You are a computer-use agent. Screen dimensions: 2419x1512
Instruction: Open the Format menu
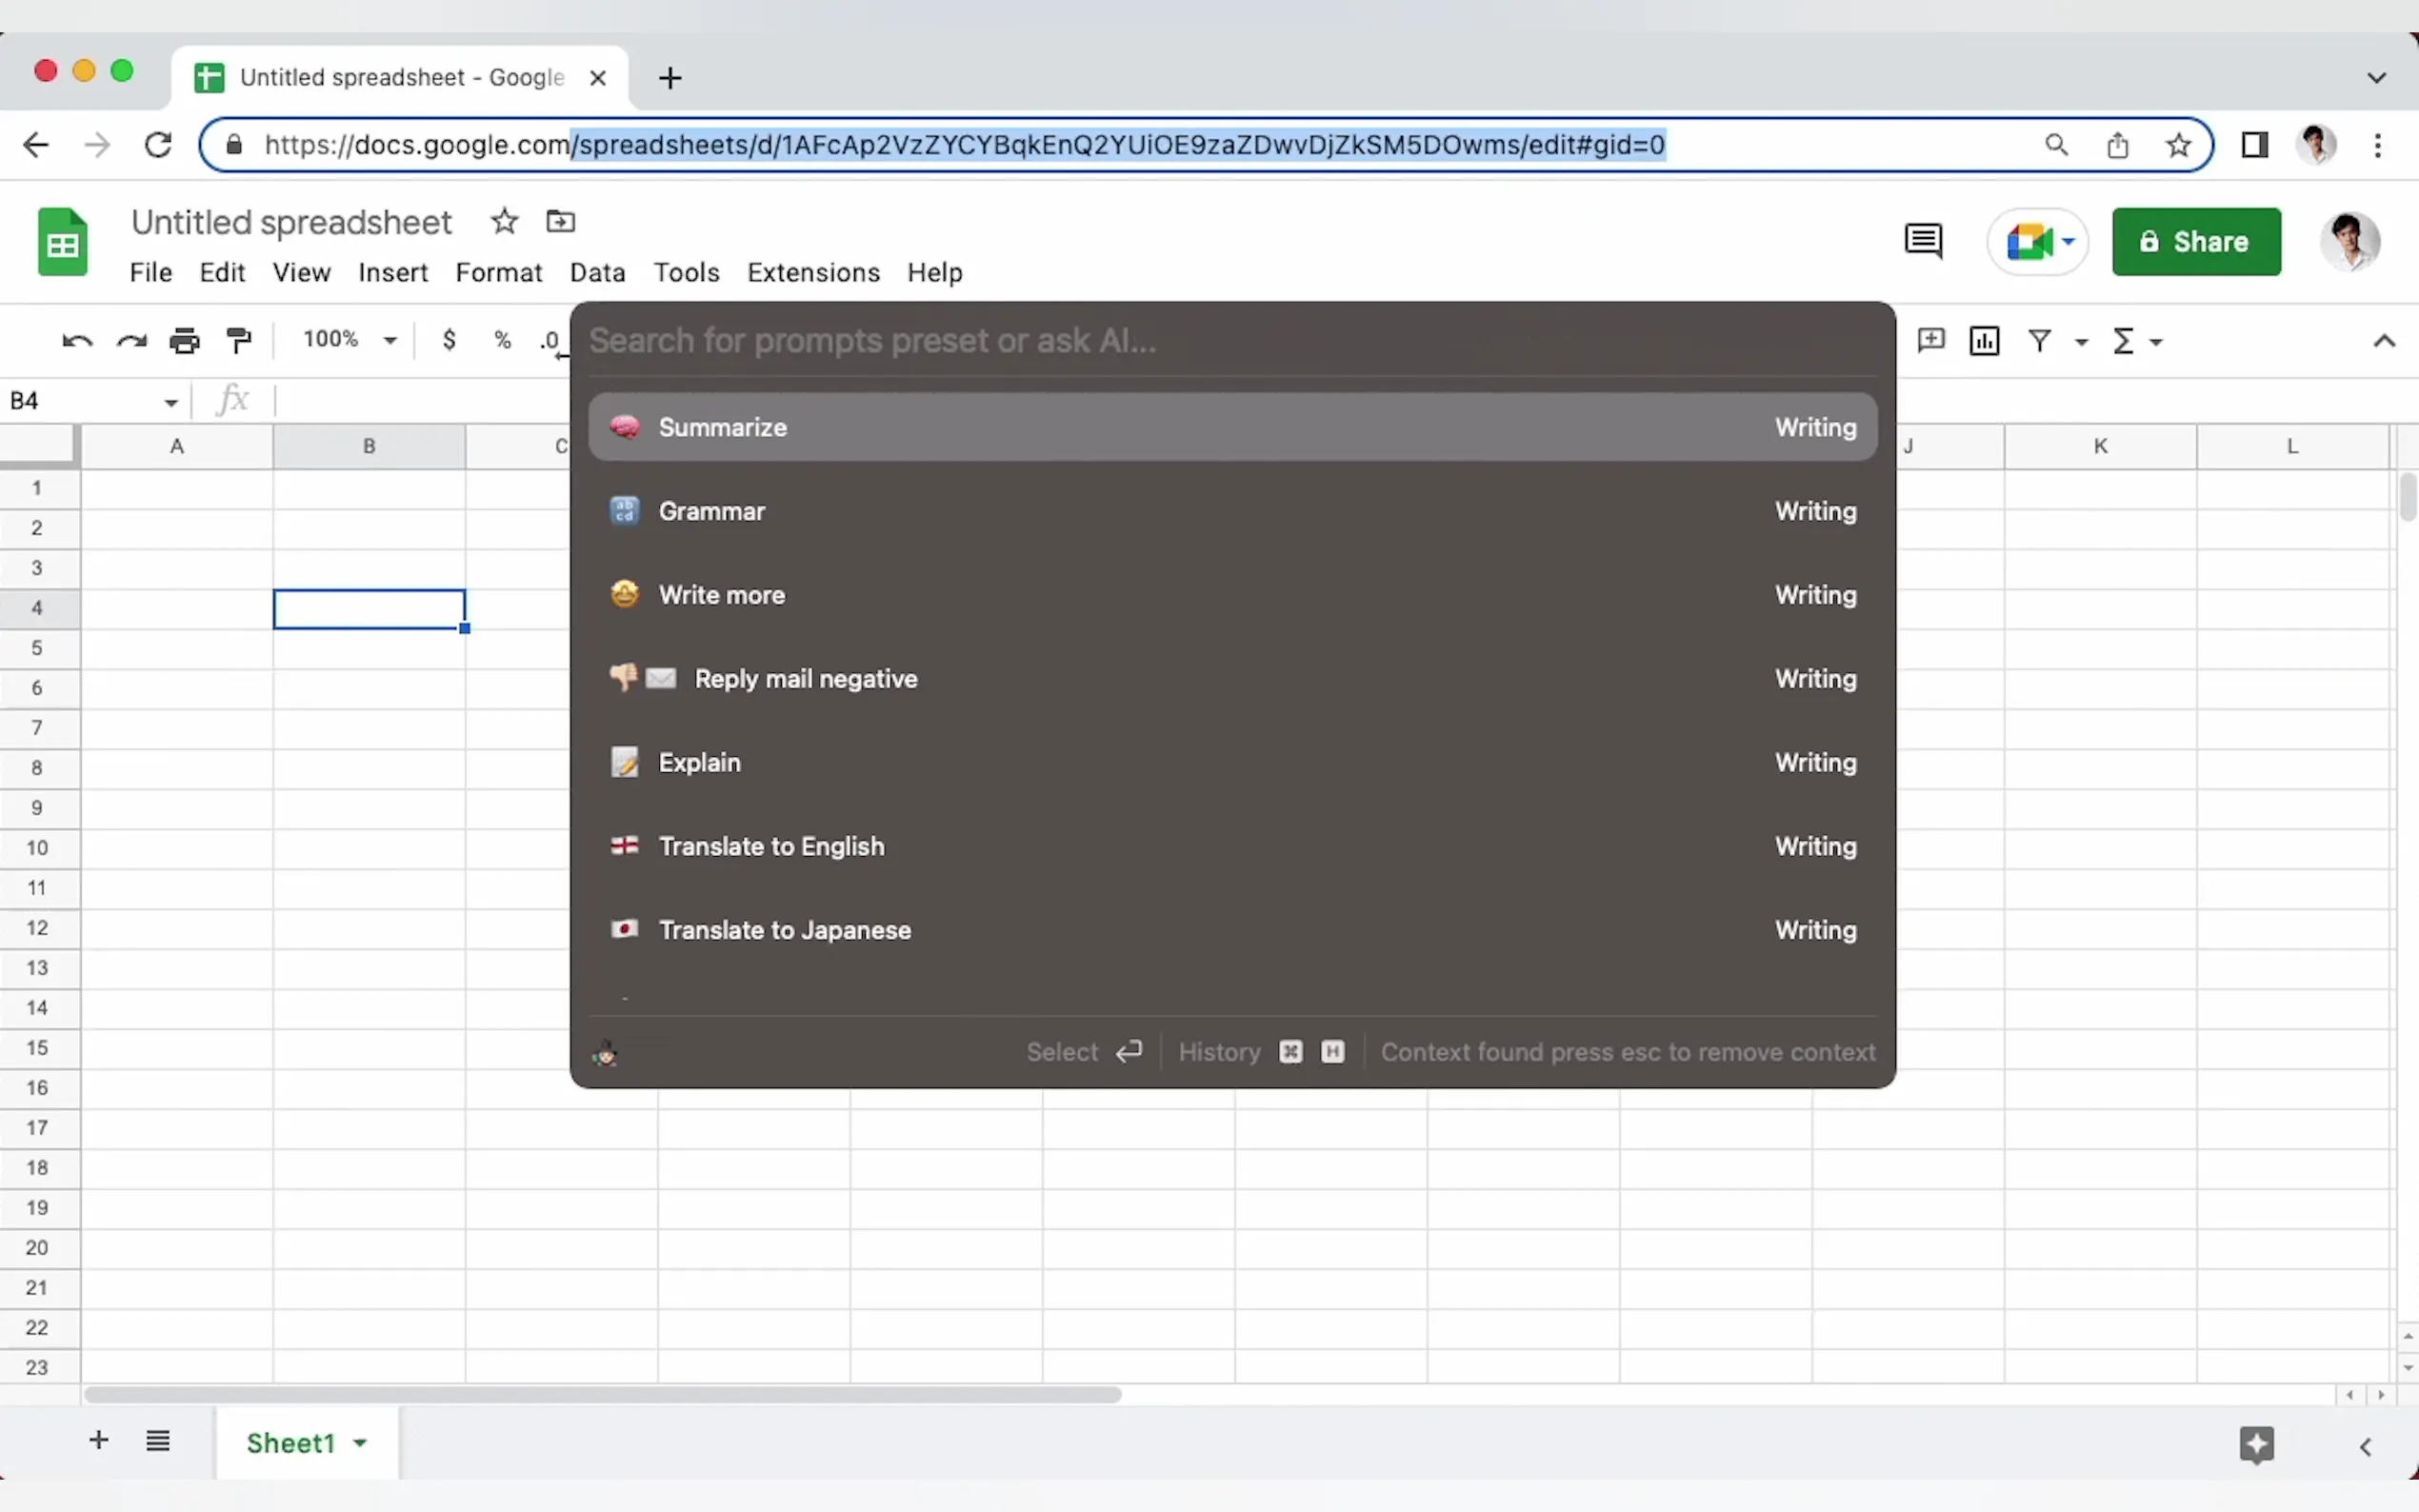(498, 272)
